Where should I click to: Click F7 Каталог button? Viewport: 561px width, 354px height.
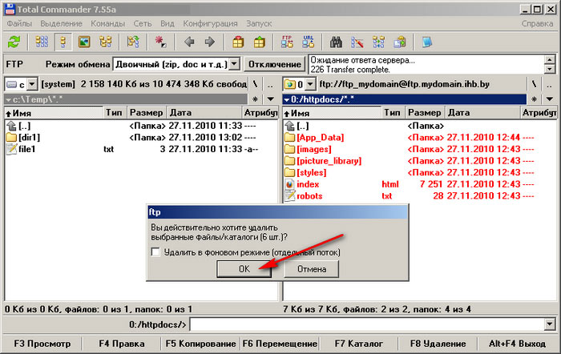pyautogui.click(x=359, y=344)
